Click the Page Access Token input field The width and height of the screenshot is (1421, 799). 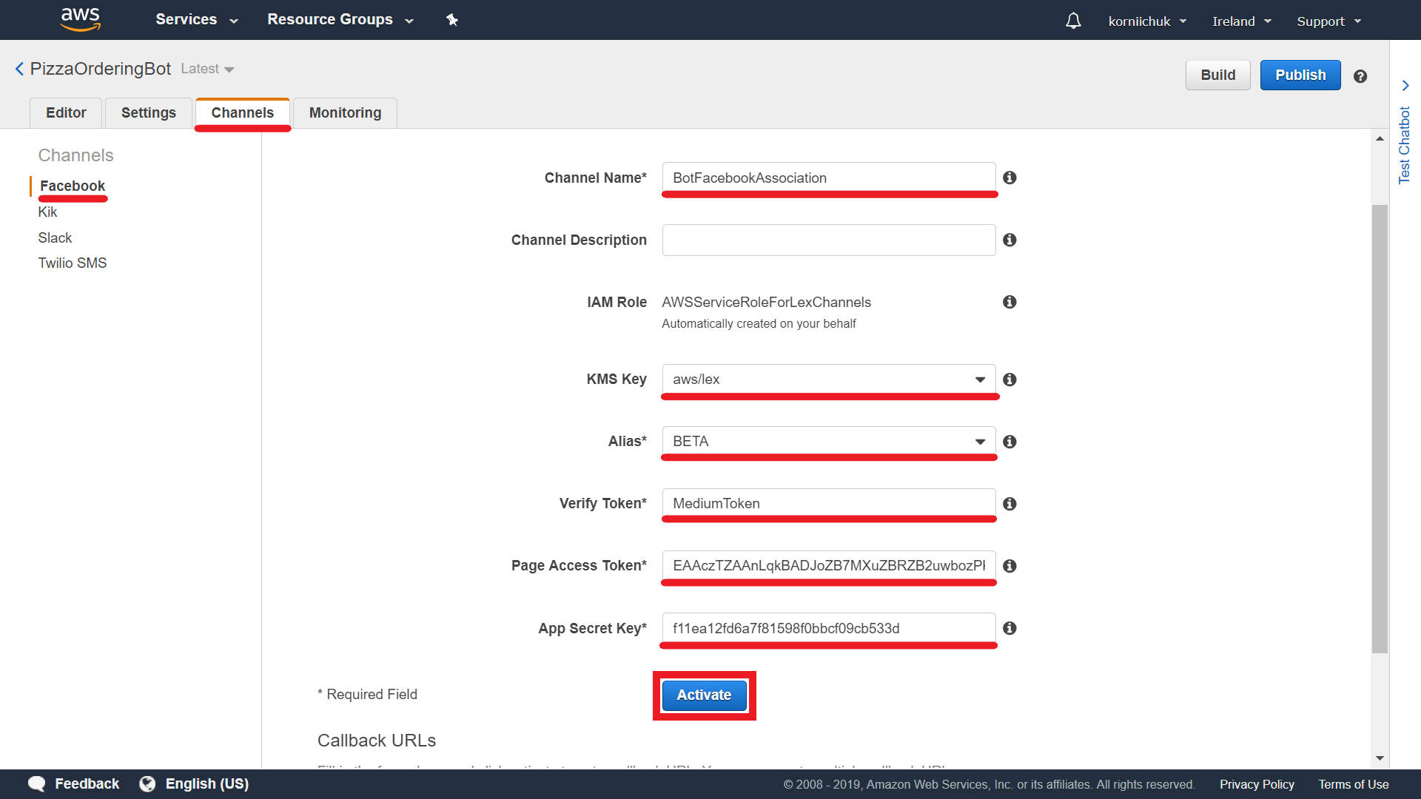[829, 566]
